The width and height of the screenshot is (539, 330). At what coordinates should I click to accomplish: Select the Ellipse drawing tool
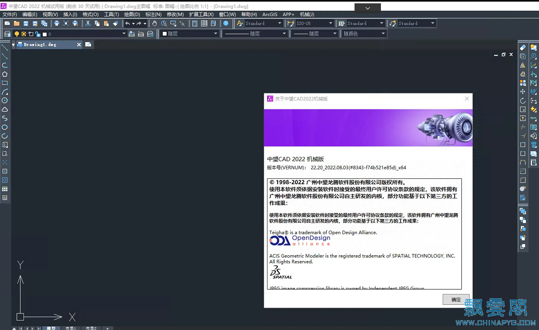point(5,127)
